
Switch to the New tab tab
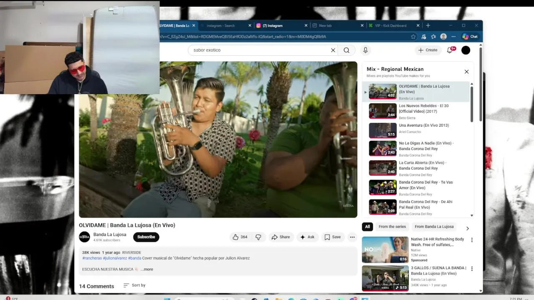337,25
